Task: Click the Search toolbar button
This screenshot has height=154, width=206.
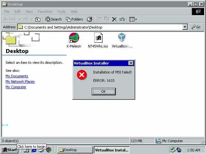Action: (x=53, y=19)
